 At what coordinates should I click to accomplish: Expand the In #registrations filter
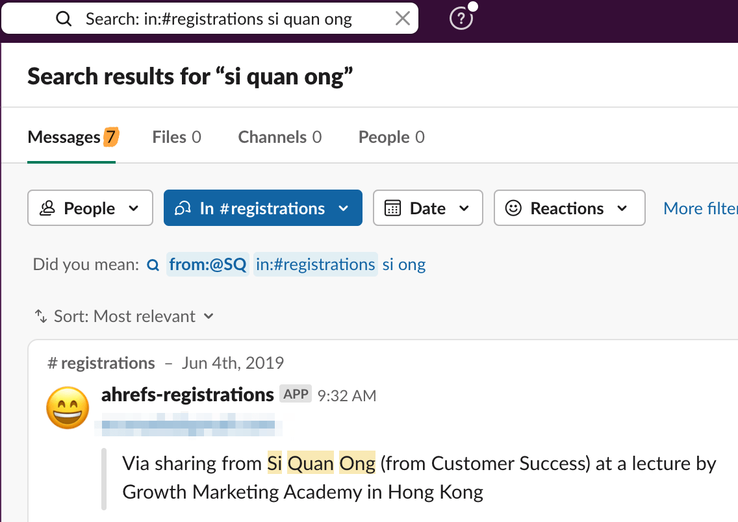(x=262, y=208)
